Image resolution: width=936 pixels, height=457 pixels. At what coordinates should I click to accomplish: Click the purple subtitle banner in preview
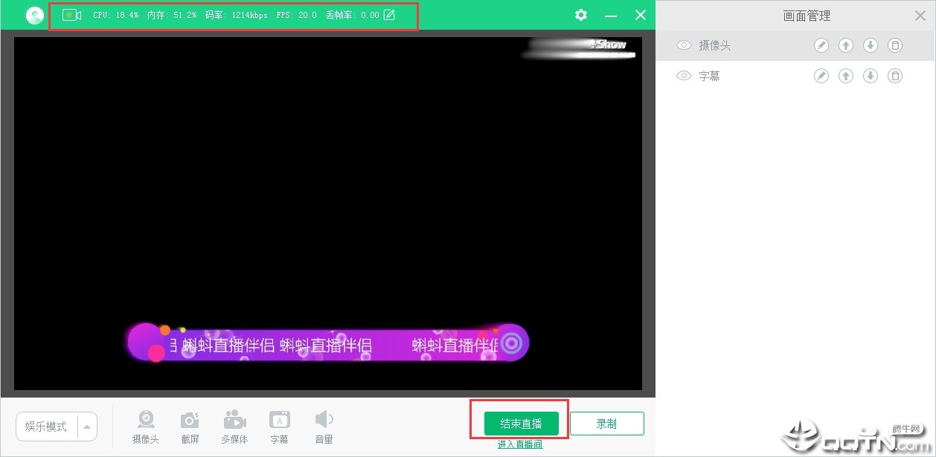click(x=328, y=344)
